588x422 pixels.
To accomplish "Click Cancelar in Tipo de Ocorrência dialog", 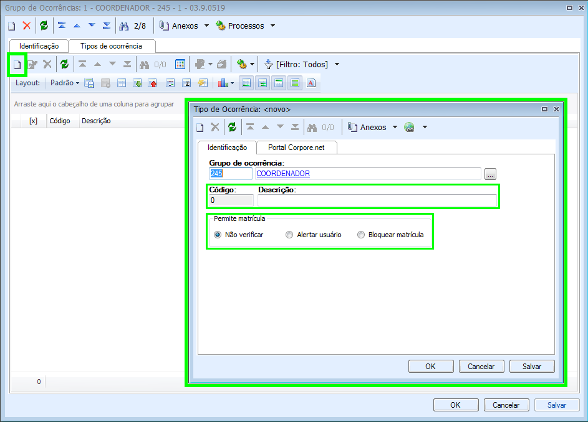I will point(481,367).
